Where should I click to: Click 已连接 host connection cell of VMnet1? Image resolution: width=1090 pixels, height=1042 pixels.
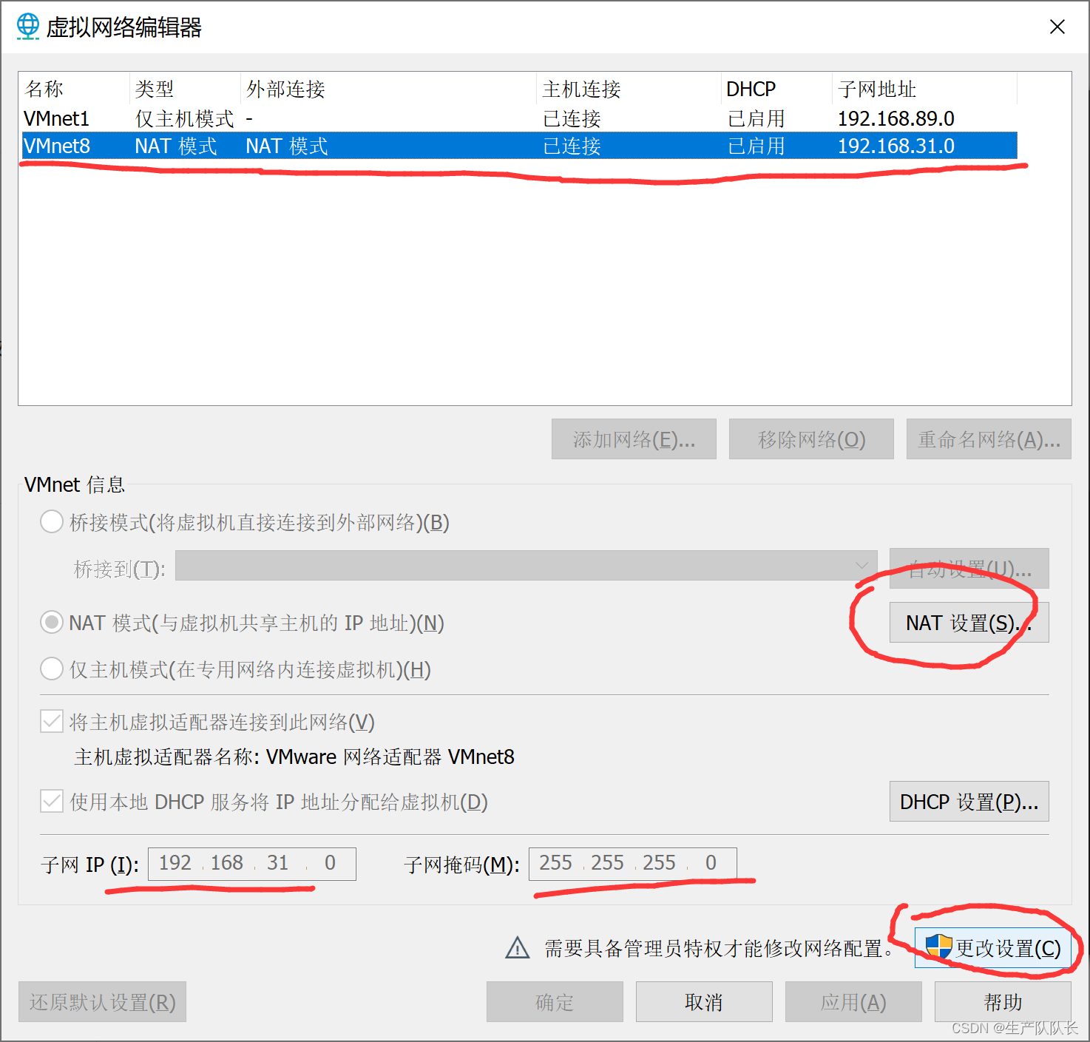click(572, 118)
